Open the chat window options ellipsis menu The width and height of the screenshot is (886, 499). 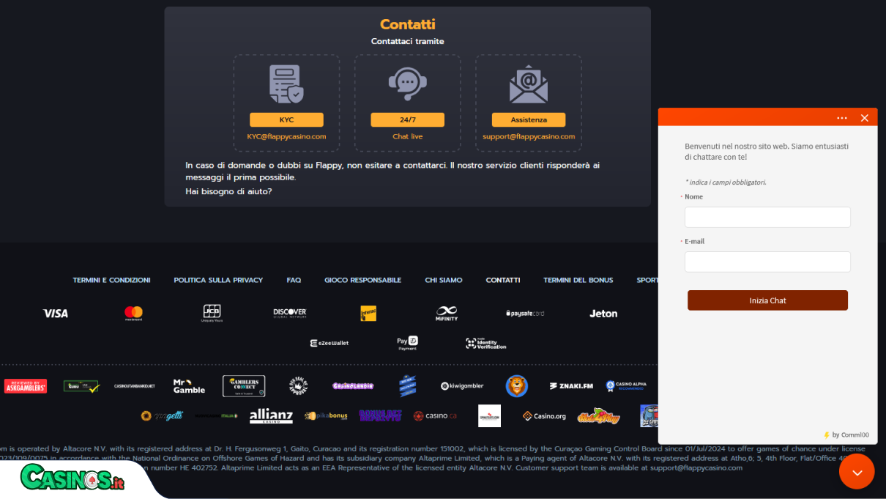842,118
